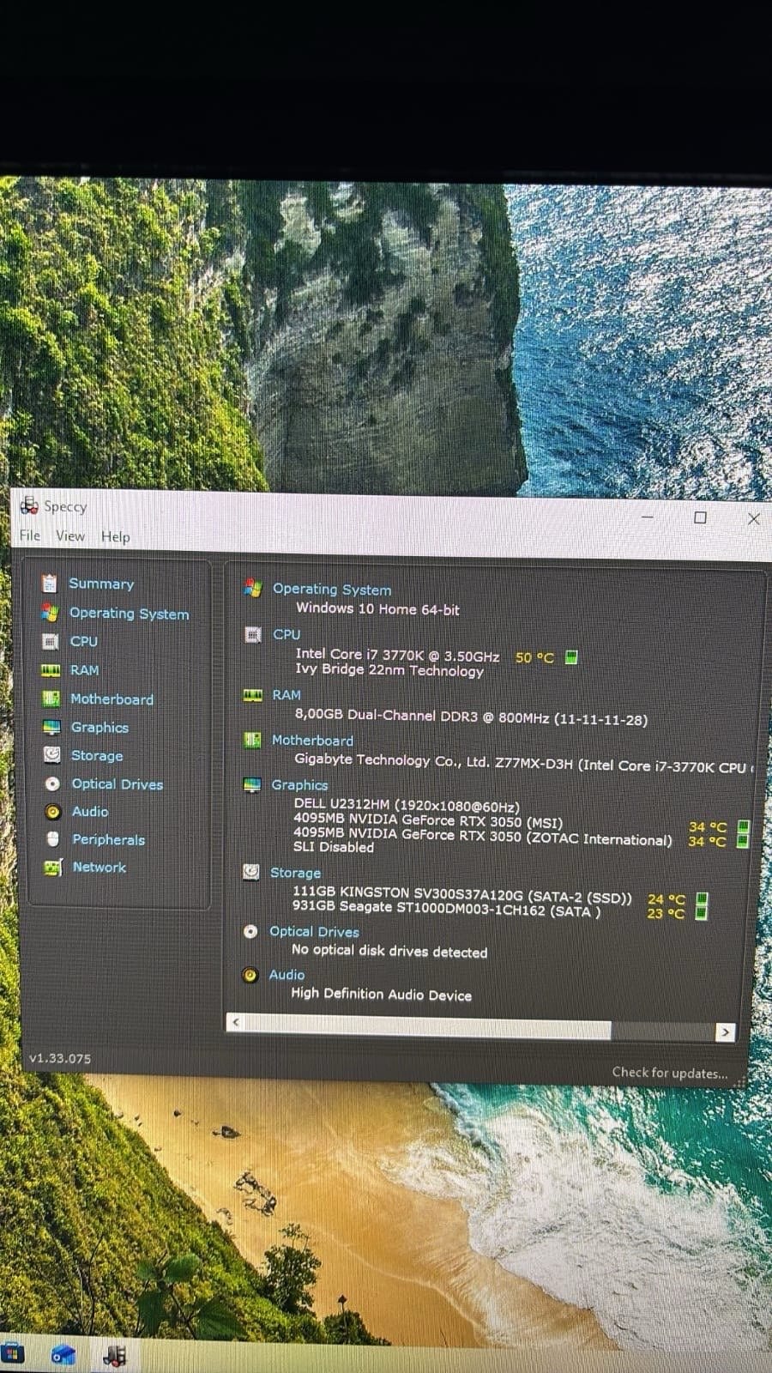Click the left arrow of horizontal scrollbar
The image size is (772, 1373).
236,1023
